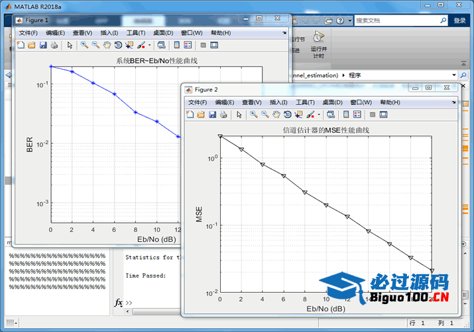Dock Figure 2 using menu bar arrow
This screenshot has width=474, height=332.
[453, 102]
